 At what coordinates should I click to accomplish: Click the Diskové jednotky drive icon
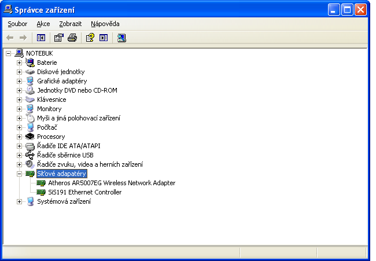pyautogui.click(x=30, y=72)
